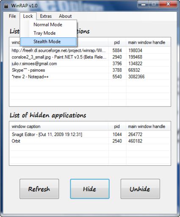Click window caption header in hidden list
Screen dimensions: 180x217
pyautogui.click(x=59, y=126)
